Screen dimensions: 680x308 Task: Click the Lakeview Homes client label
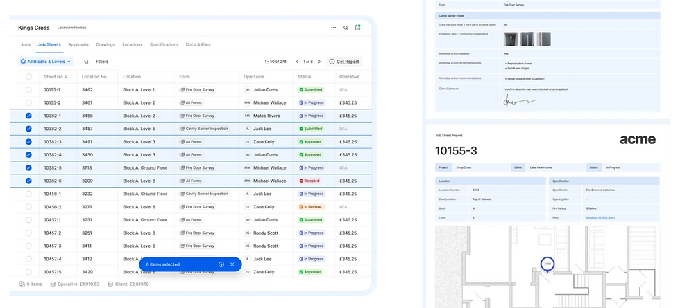click(71, 28)
